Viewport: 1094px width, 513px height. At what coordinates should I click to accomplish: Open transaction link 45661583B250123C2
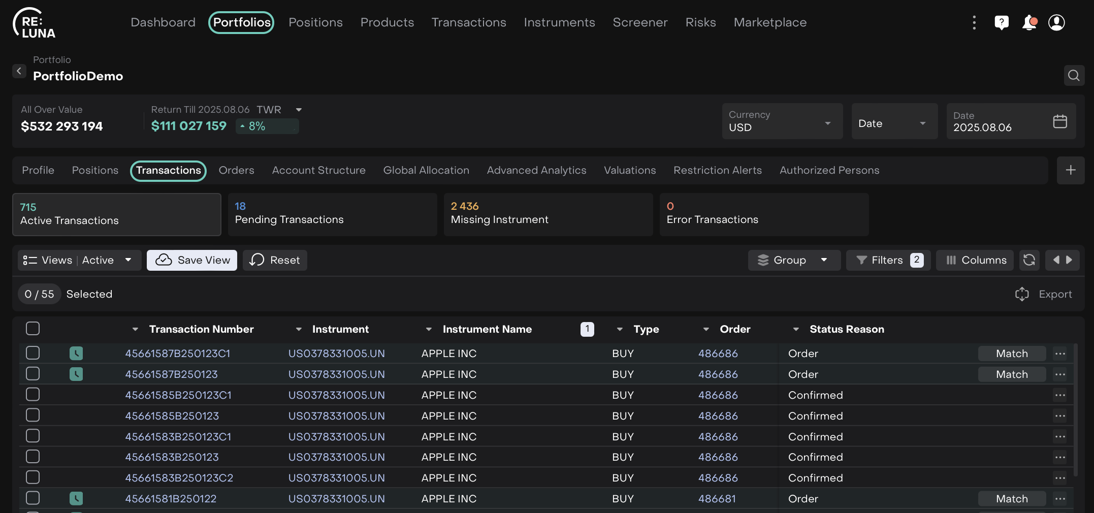(x=179, y=478)
